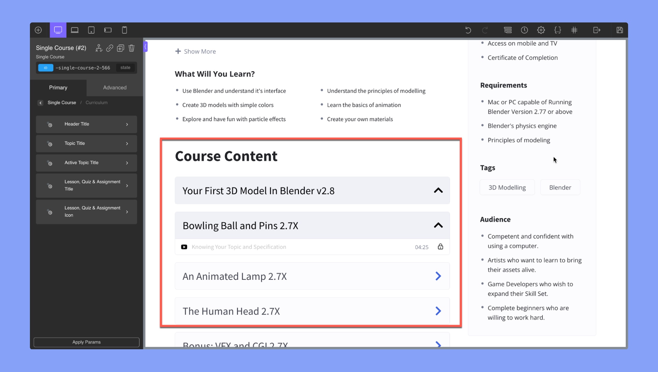The height and width of the screenshot is (372, 658).
Task: Click the state badge label field
Action: [x=126, y=67]
